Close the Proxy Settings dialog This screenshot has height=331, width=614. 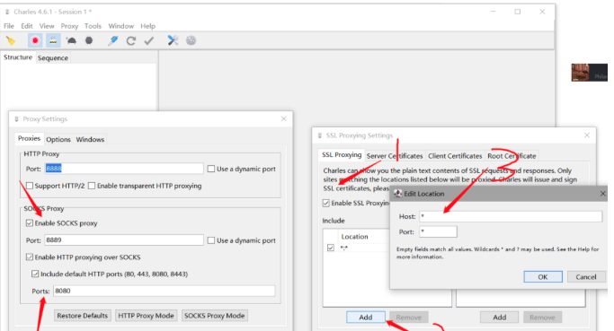click(x=283, y=118)
